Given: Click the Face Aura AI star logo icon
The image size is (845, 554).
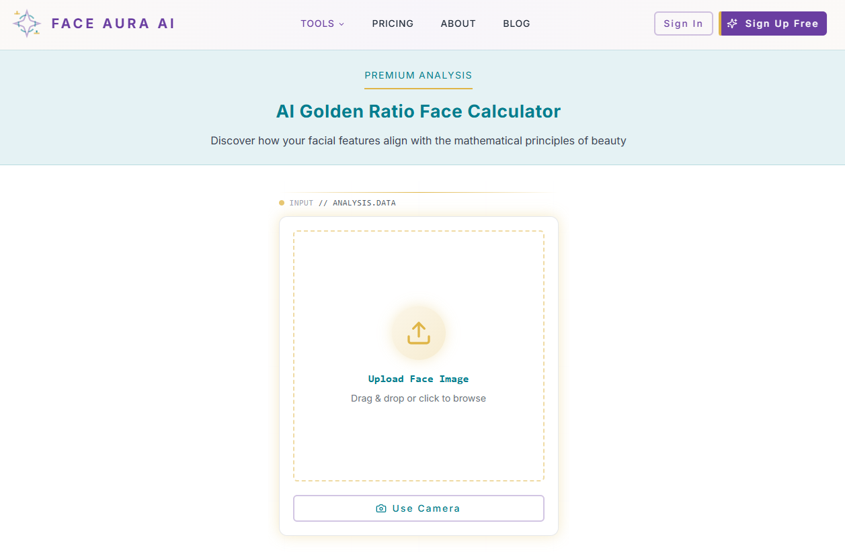Looking at the screenshot, I should coord(27,24).
